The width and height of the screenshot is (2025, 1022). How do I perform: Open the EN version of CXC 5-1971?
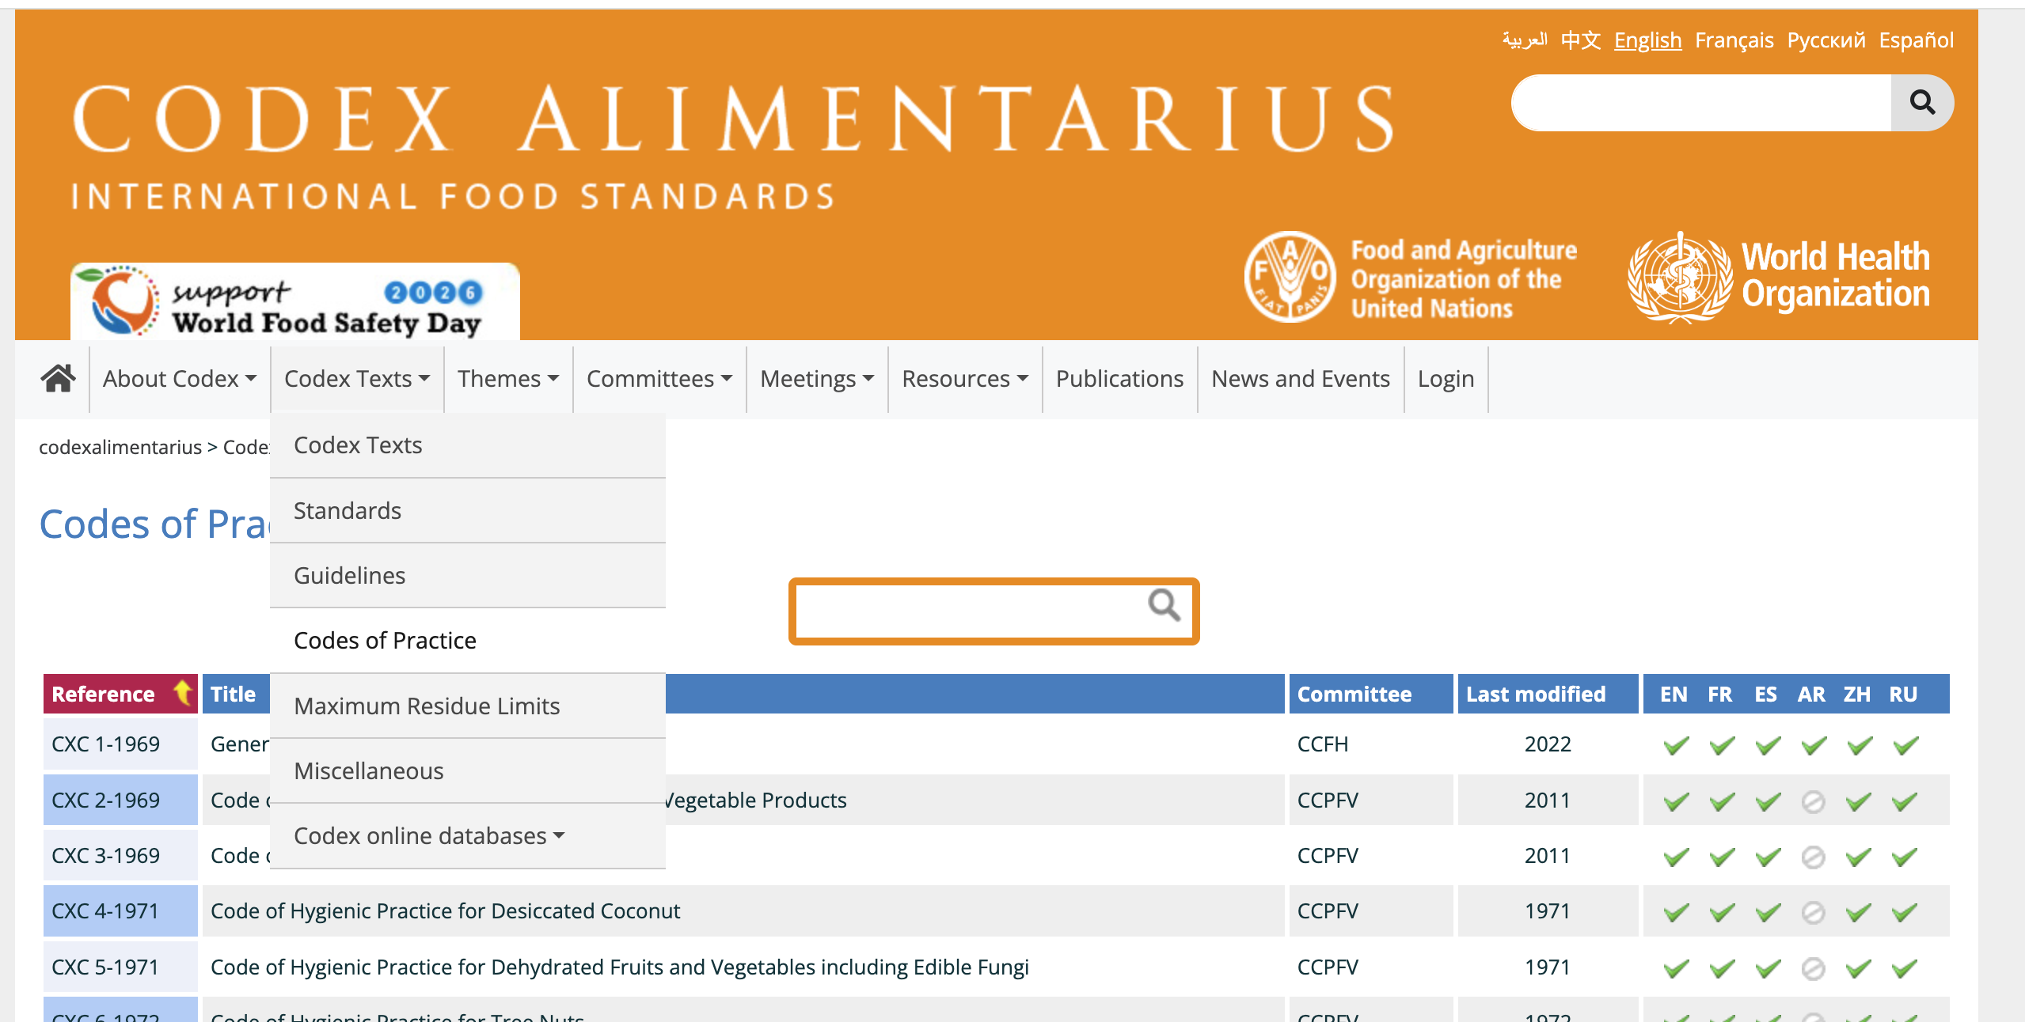tap(1676, 968)
